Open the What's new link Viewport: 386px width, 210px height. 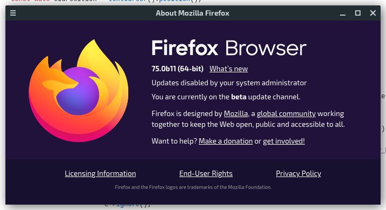[228, 69]
